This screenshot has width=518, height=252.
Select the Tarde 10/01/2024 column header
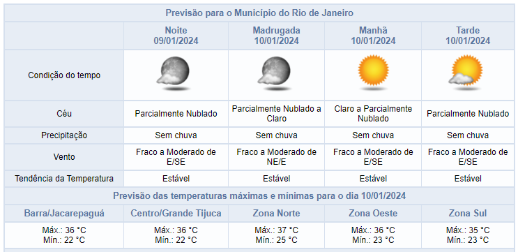468,36
